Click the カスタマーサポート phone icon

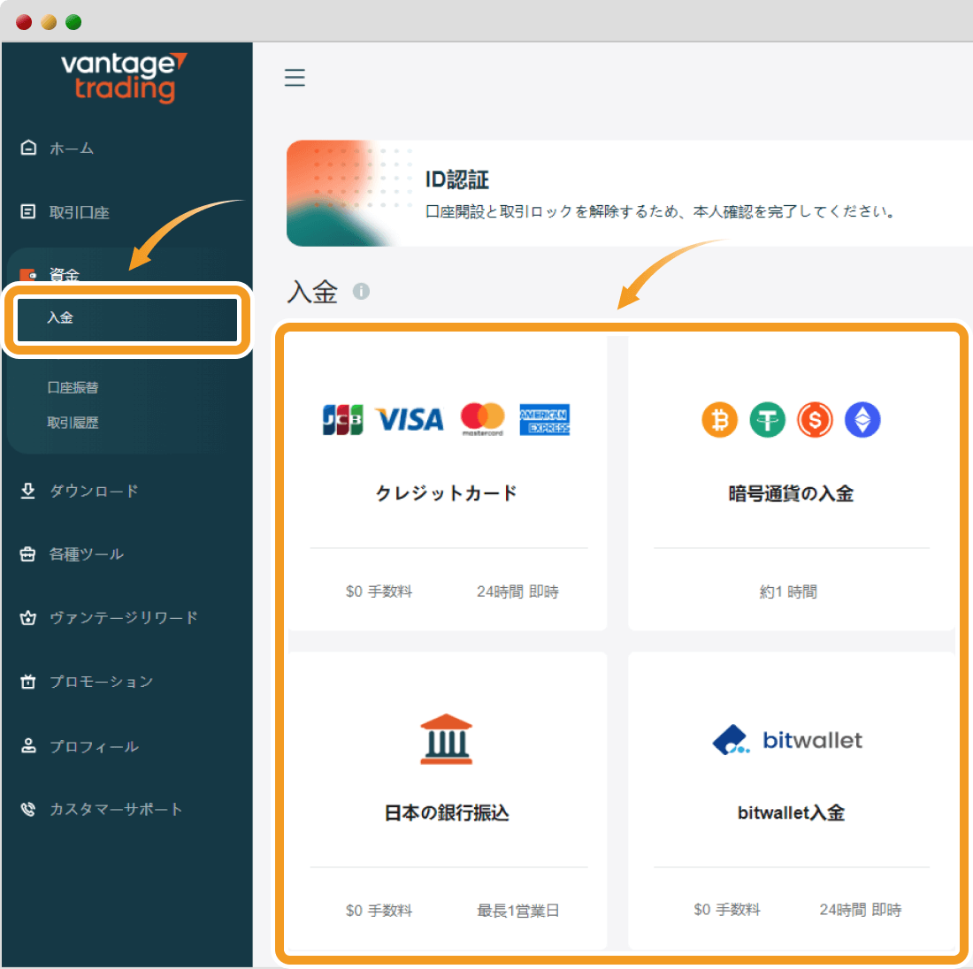point(28,809)
